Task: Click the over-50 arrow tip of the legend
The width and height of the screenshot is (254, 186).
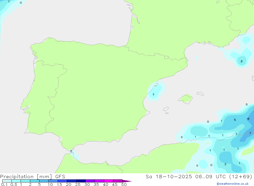Action: coord(127,181)
